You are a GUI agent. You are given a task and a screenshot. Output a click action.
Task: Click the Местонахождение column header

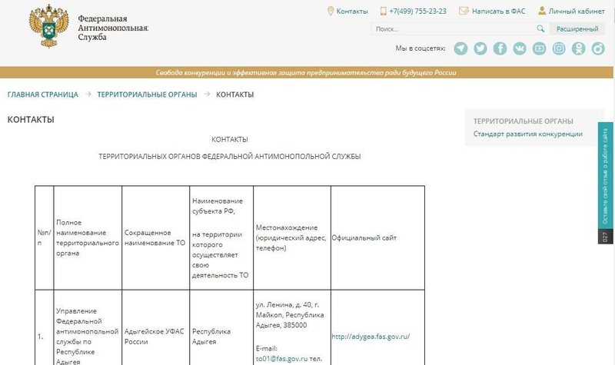pos(291,237)
